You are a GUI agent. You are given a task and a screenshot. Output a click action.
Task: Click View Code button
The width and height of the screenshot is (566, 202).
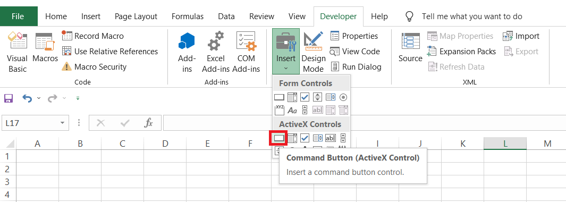(355, 52)
